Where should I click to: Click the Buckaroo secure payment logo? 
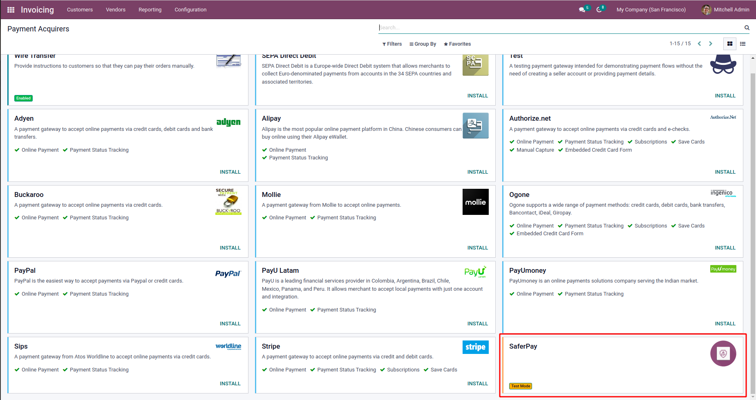point(228,201)
